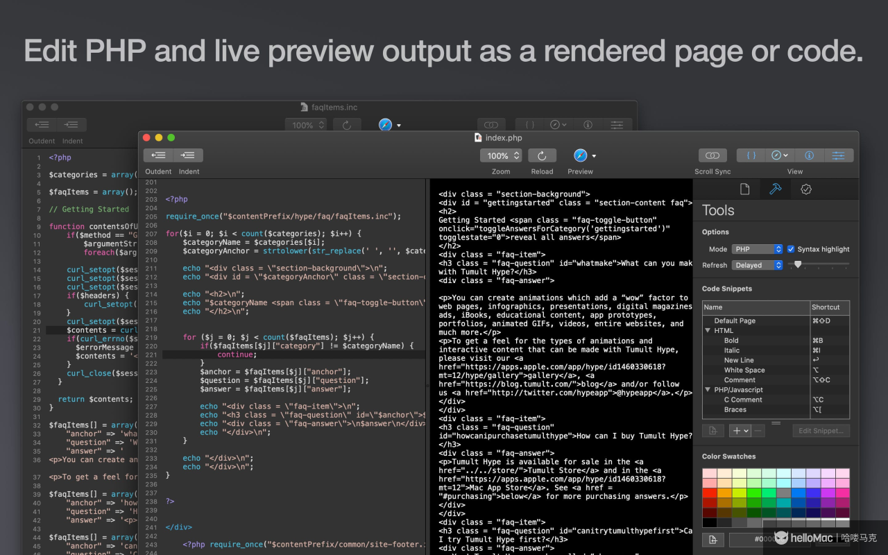The height and width of the screenshot is (555, 888).
Task: Click the remove snippet minus button
Action: 758,431
